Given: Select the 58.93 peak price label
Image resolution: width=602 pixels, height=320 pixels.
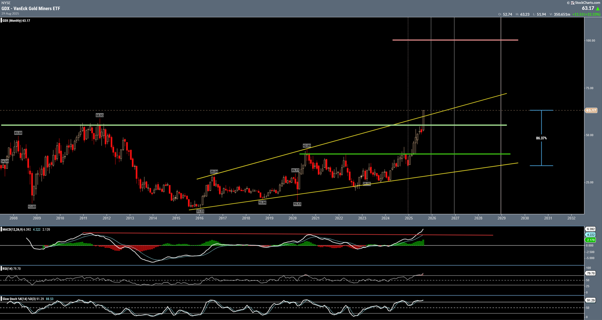Looking at the screenshot, I should tap(99, 115).
